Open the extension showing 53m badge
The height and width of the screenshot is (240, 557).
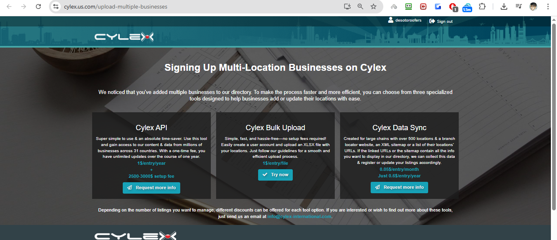click(467, 7)
